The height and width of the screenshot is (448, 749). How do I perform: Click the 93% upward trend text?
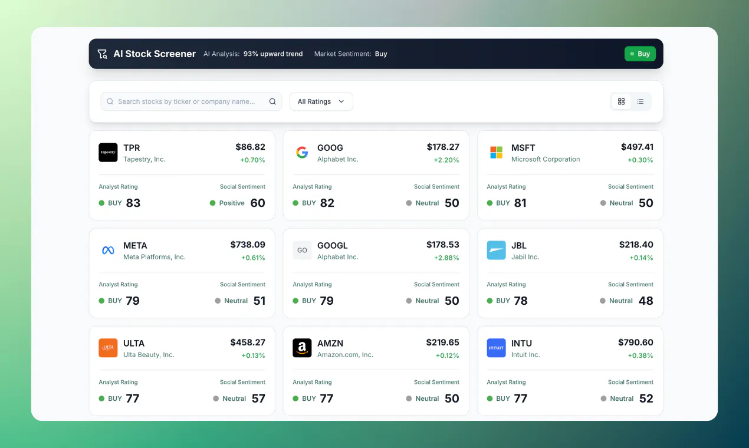pos(273,54)
